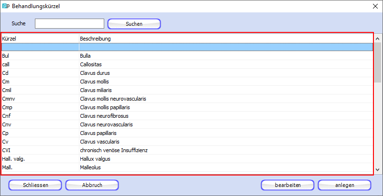Screen dimensions: 383x196
Task: Click the list's vertical scrollbar thumb
Action: [x=378, y=62]
